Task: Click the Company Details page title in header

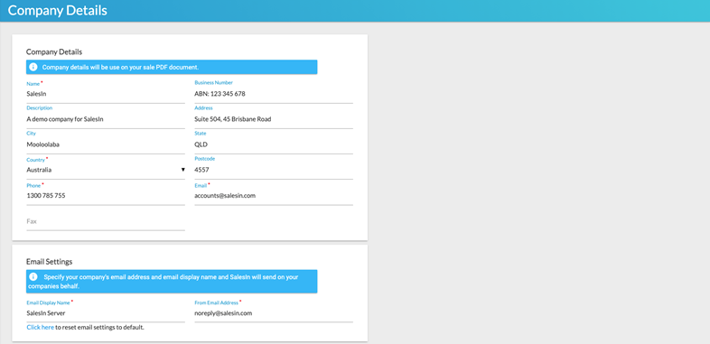Action: coord(58,11)
